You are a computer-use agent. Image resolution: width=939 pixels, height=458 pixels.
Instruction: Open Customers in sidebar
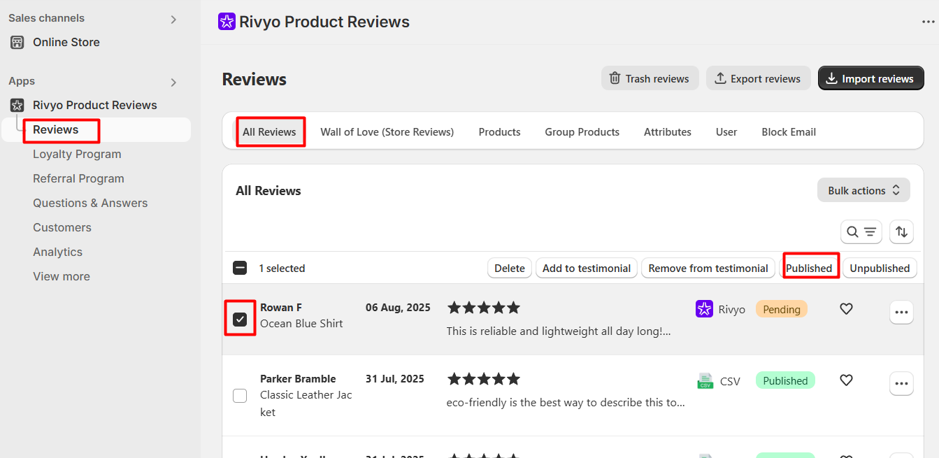[x=62, y=227]
